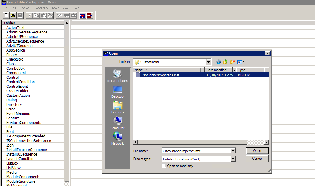Select the AdminExecuteSequence table
The height and width of the screenshot is (186, 315).
pyautogui.click(x=27, y=32)
